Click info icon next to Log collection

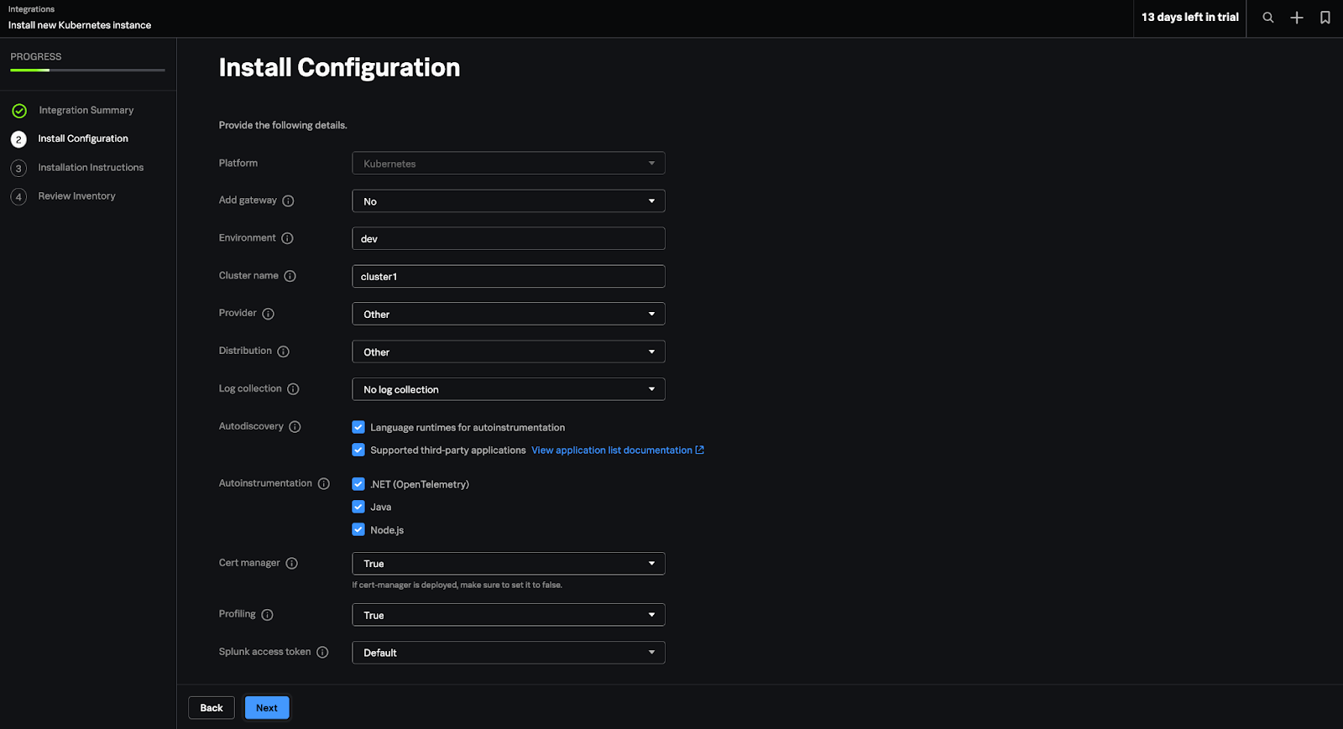tap(293, 389)
